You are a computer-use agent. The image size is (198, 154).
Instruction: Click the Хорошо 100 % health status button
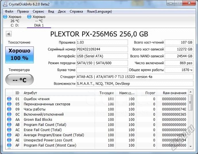click(20, 55)
